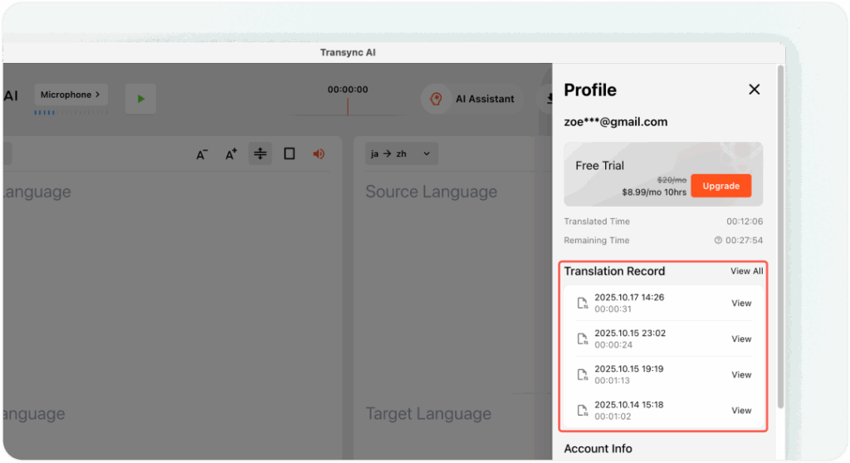View the 2025.10.17 14:26 record

click(741, 304)
